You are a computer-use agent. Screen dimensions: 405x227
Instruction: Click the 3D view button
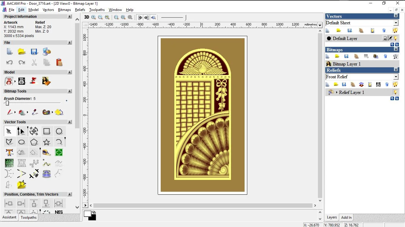87,17
